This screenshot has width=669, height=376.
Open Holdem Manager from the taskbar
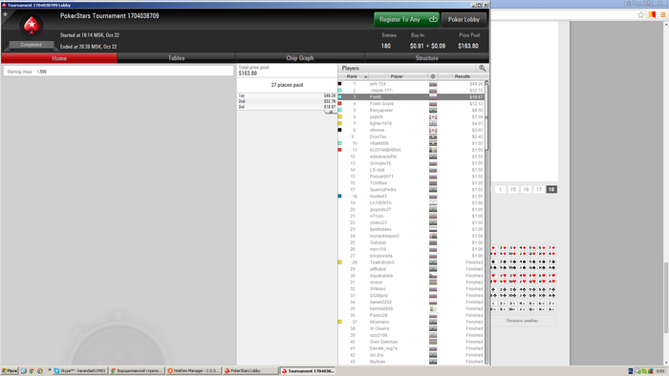[194, 371]
